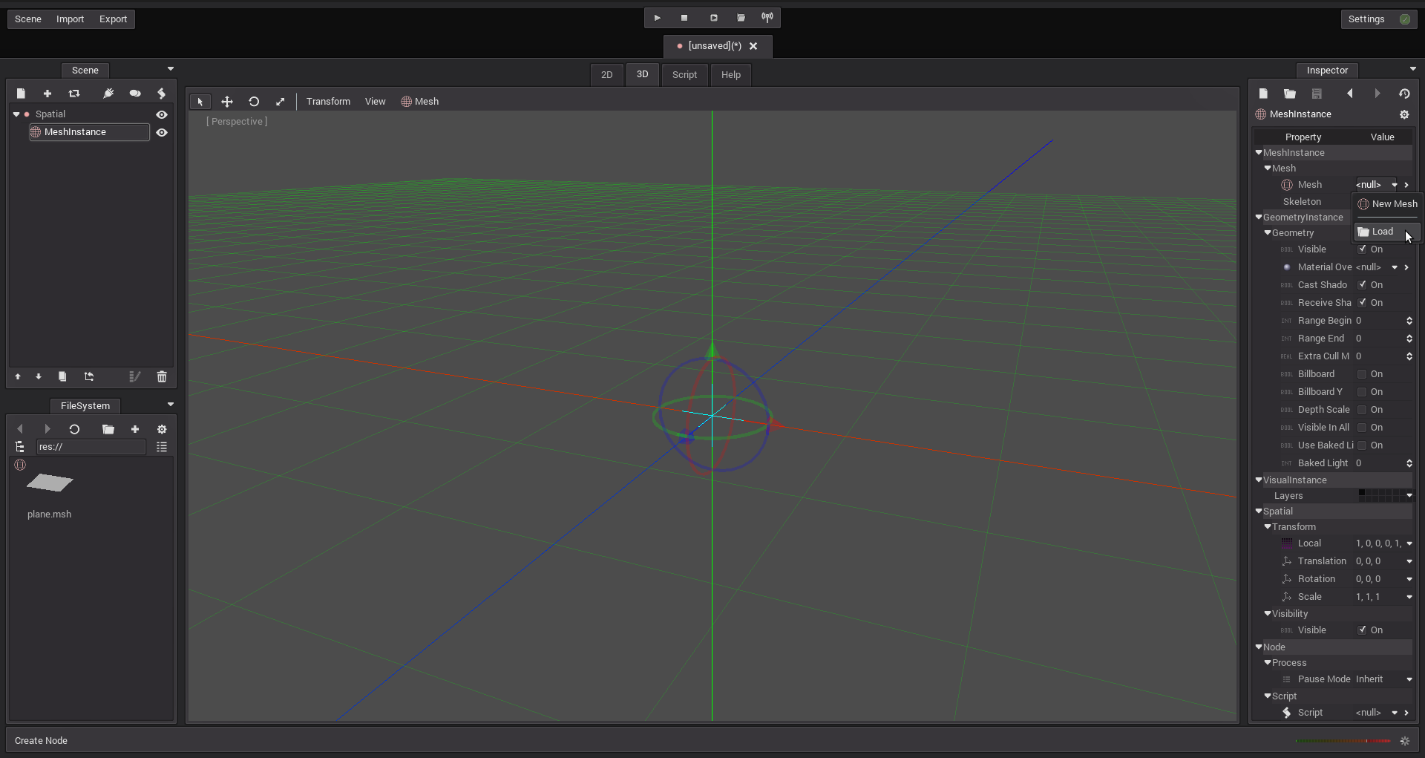Click the Connect signals plug icon

108,94
